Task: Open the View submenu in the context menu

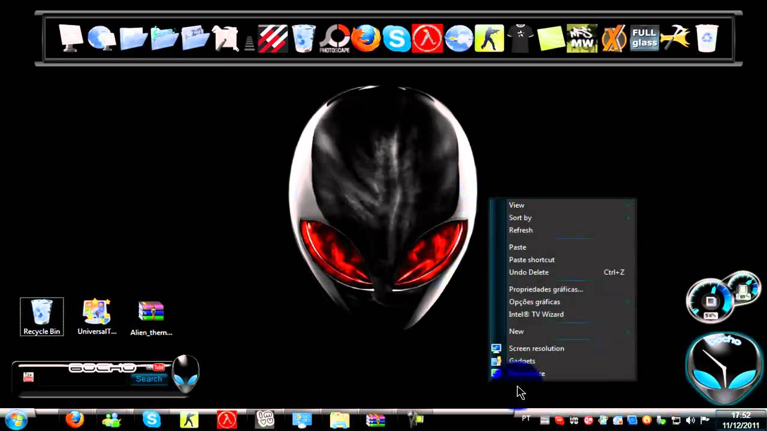Action: coord(563,205)
